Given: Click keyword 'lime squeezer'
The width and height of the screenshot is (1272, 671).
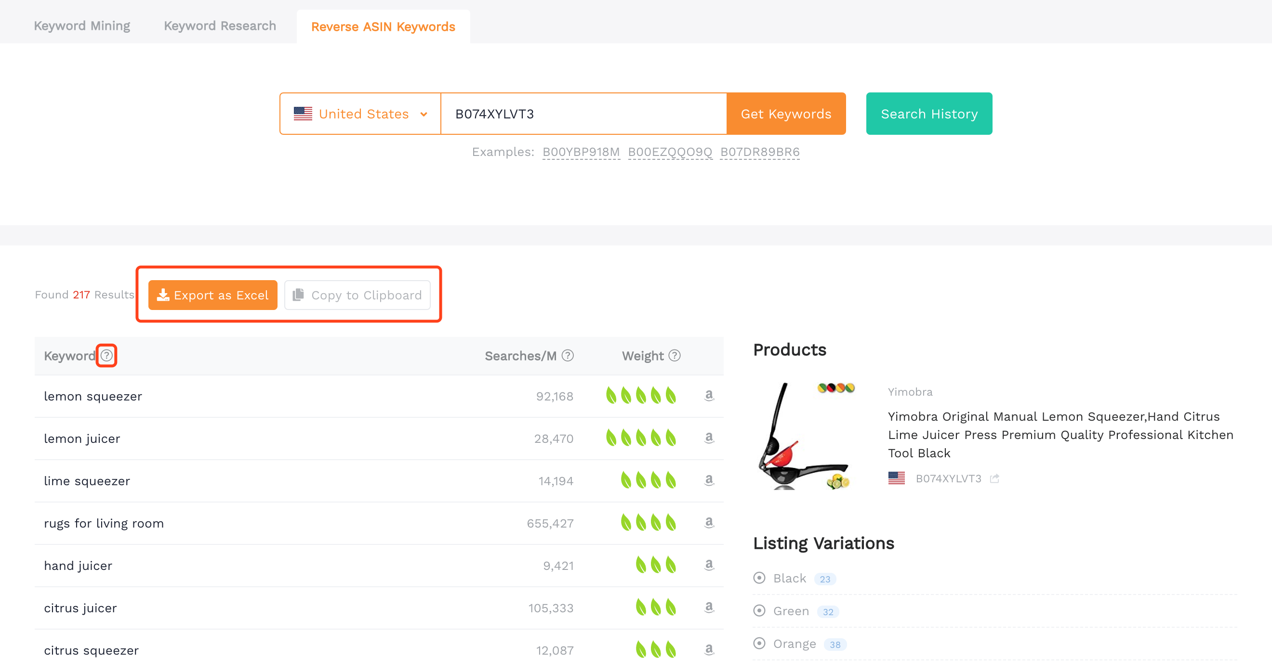Looking at the screenshot, I should tap(87, 481).
